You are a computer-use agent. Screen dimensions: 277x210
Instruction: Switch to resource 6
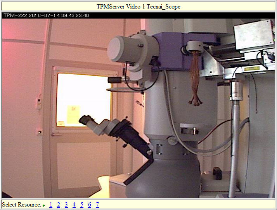90,205
